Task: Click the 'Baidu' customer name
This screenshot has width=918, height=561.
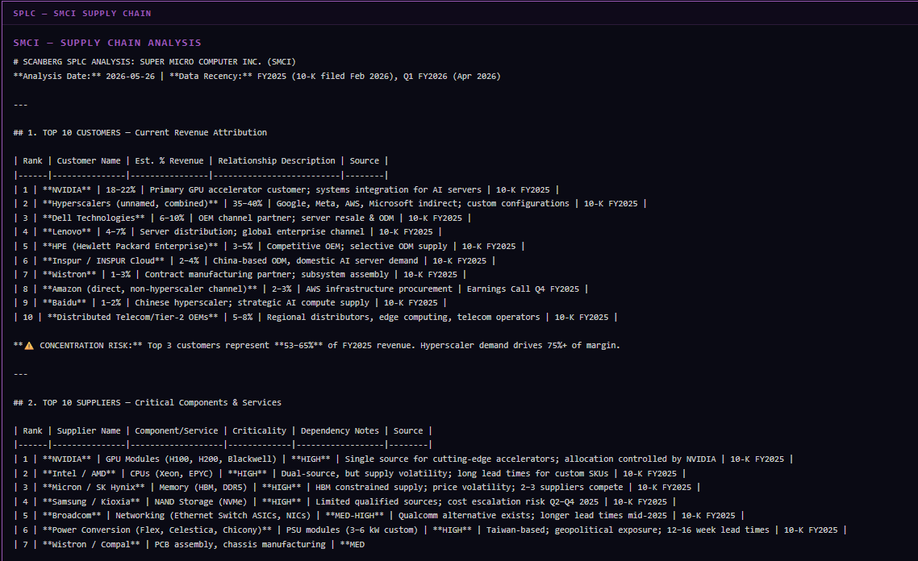Action: point(65,303)
